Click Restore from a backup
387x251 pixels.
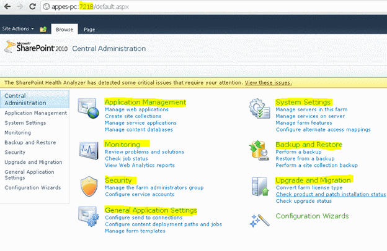click(305, 159)
